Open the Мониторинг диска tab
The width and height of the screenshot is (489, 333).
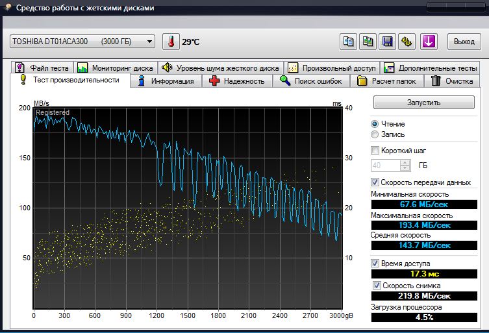(115, 68)
